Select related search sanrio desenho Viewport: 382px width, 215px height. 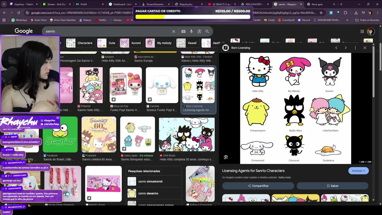[x=154, y=193]
